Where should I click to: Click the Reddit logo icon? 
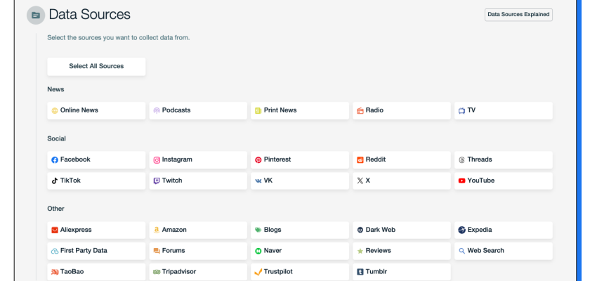click(360, 160)
